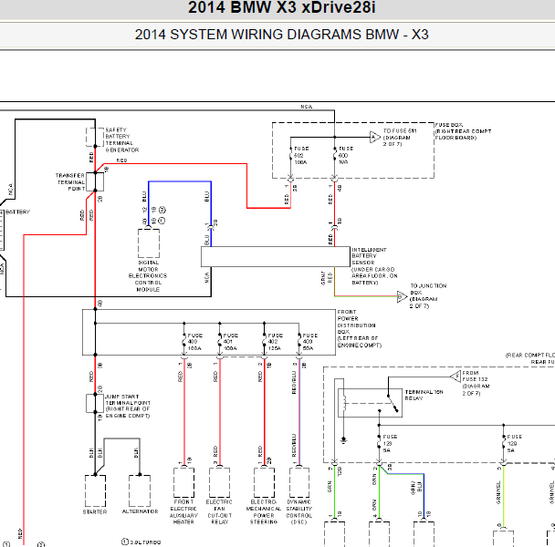Click the FROM FUSE 132 reference text
The height and width of the screenshot is (547, 555).
point(476,383)
